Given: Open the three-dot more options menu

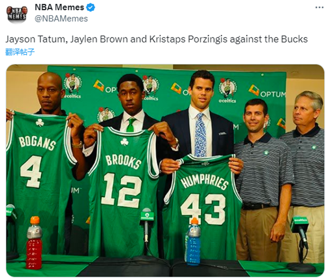Looking at the screenshot, I should click(319, 8).
